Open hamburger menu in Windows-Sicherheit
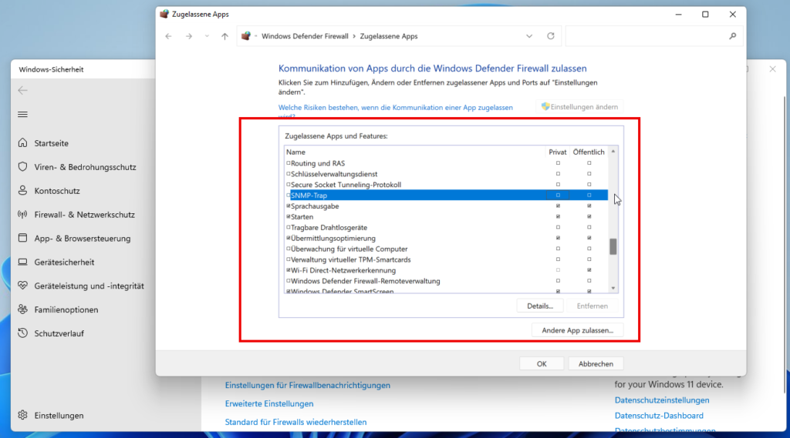 (x=22, y=115)
